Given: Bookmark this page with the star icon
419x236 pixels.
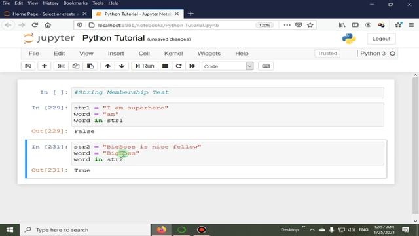Looking at the screenshot, I should click(x=310, y=25).
